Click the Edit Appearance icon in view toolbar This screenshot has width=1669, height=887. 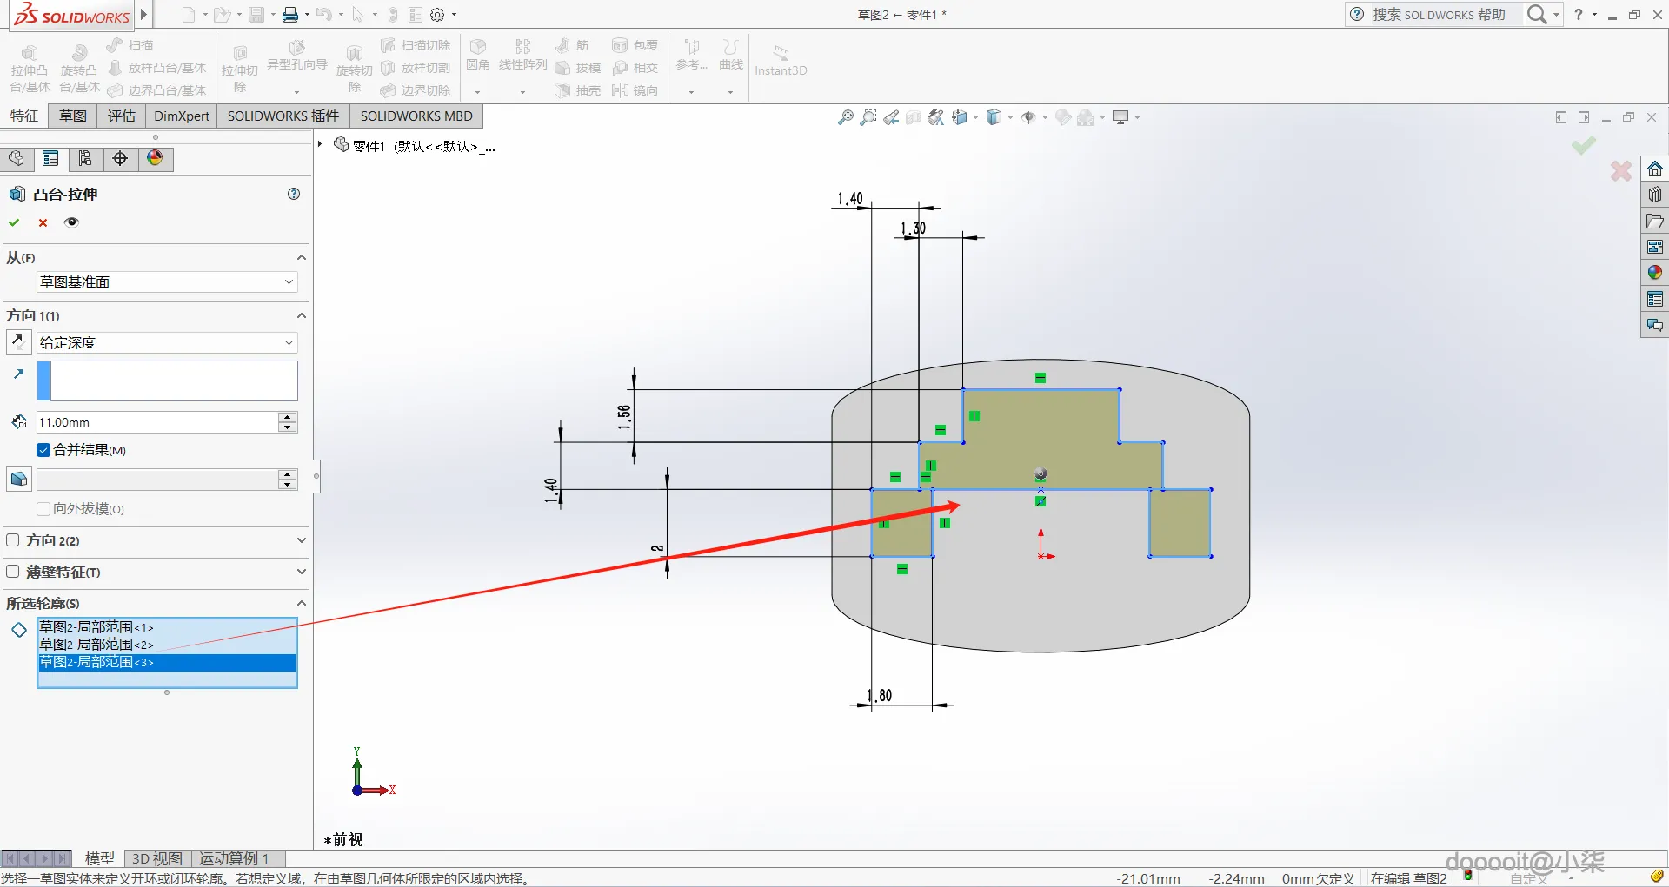click(1063, 117)
